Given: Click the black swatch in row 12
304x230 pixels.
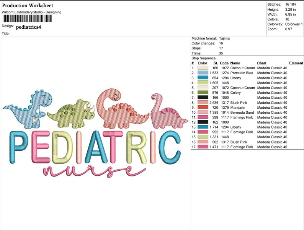Looking at the screenshot, I should [203, 122].
